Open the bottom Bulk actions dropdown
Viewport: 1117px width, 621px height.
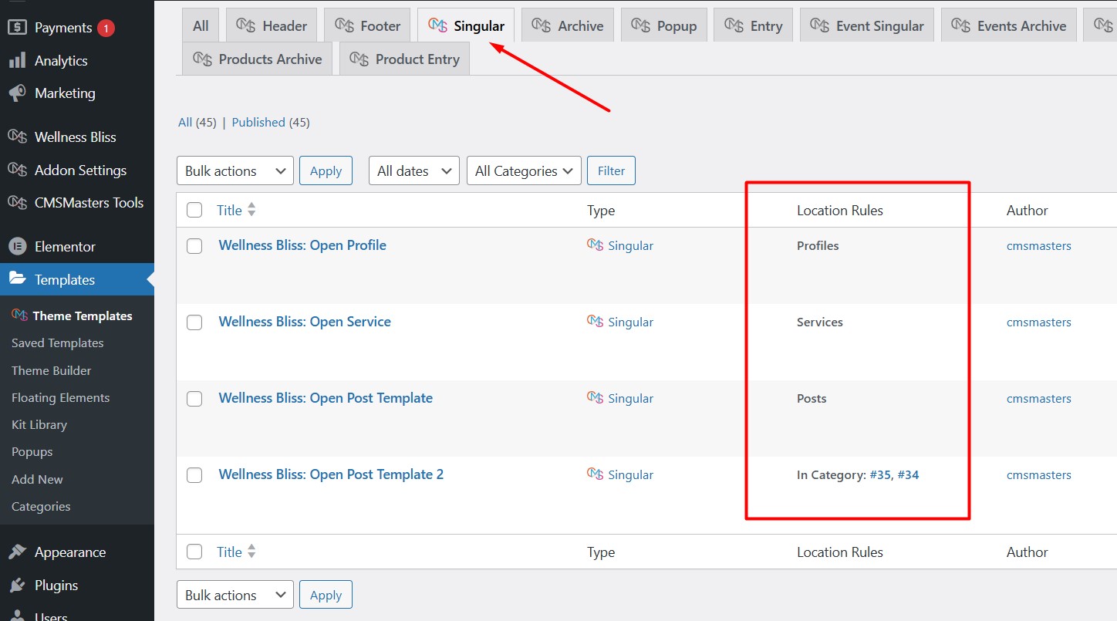(235, 595)
